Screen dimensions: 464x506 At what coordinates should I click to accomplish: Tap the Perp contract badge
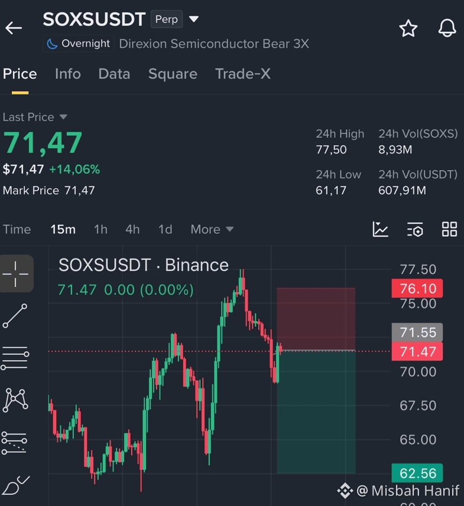(167, 19)
